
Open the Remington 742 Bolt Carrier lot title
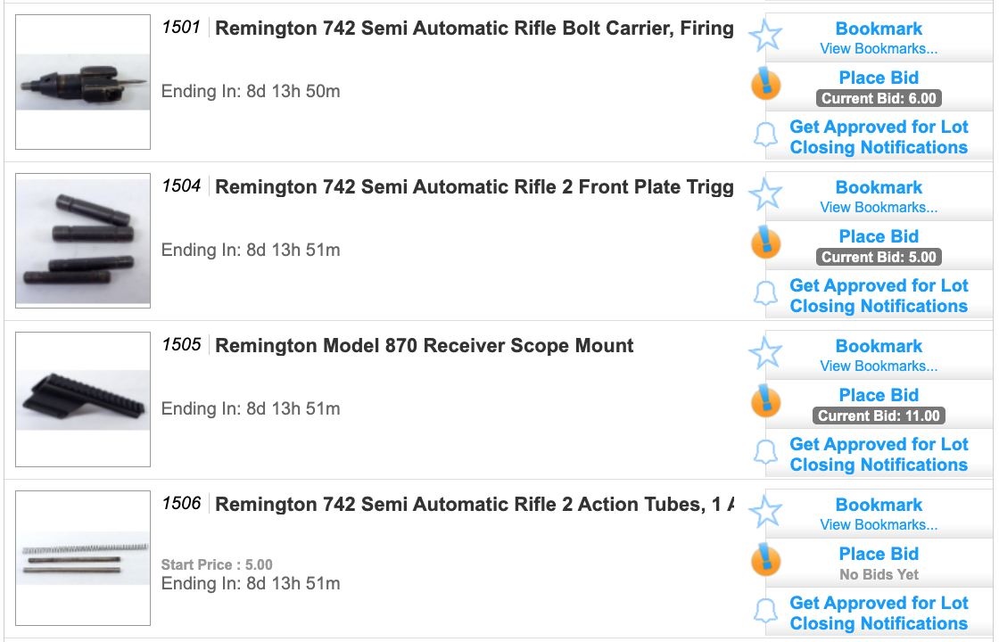(x=475, y=29)
